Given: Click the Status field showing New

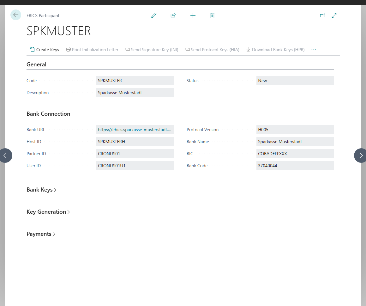Looking at the screenshot, I should pos(295,81).
